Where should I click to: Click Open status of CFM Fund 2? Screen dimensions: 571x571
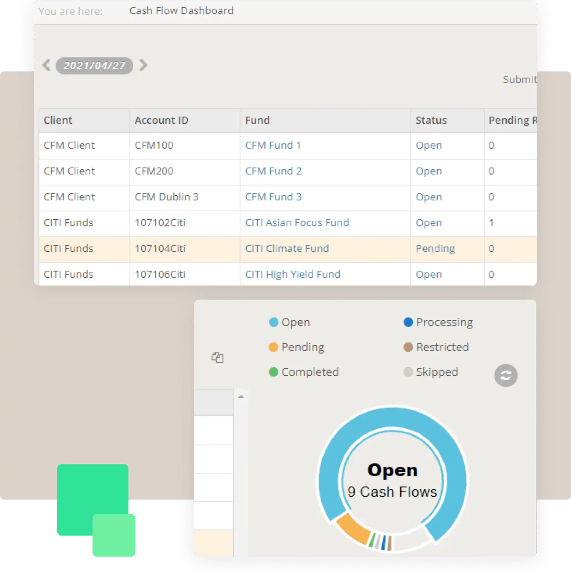(x=429, y=172)
